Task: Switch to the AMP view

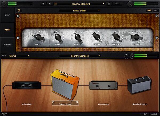Action: (x=149, y=10)
